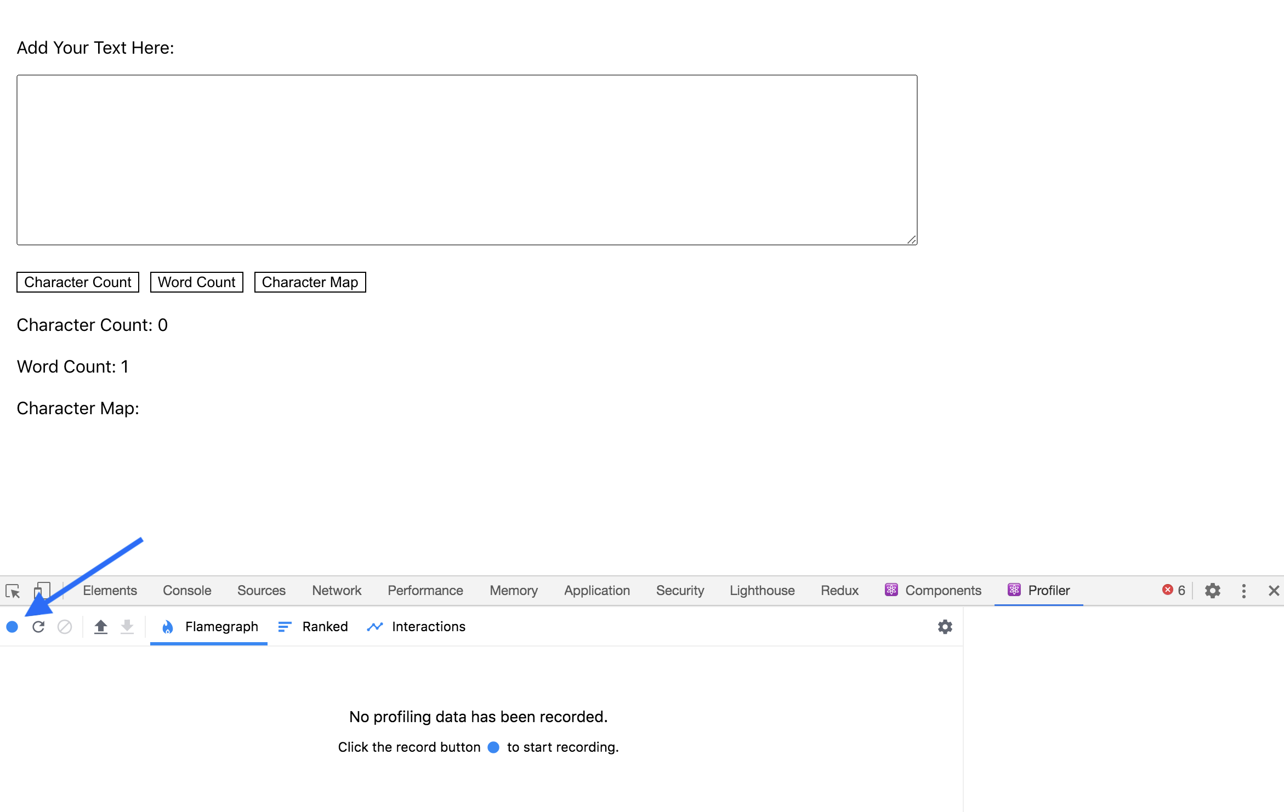Focus the large text area
The width and height of the screenshot is (1284, 812).
click(x=467, y=160)
